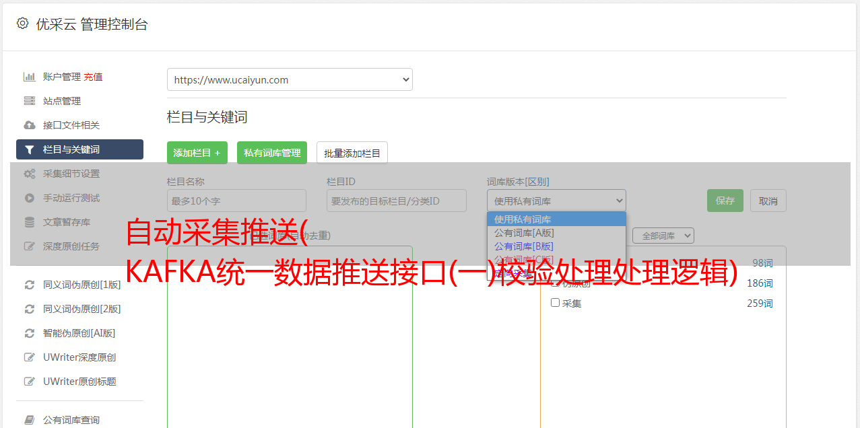
Task: Click the edit icon for UWriter原创标题
Action: [x=30, y=382]
